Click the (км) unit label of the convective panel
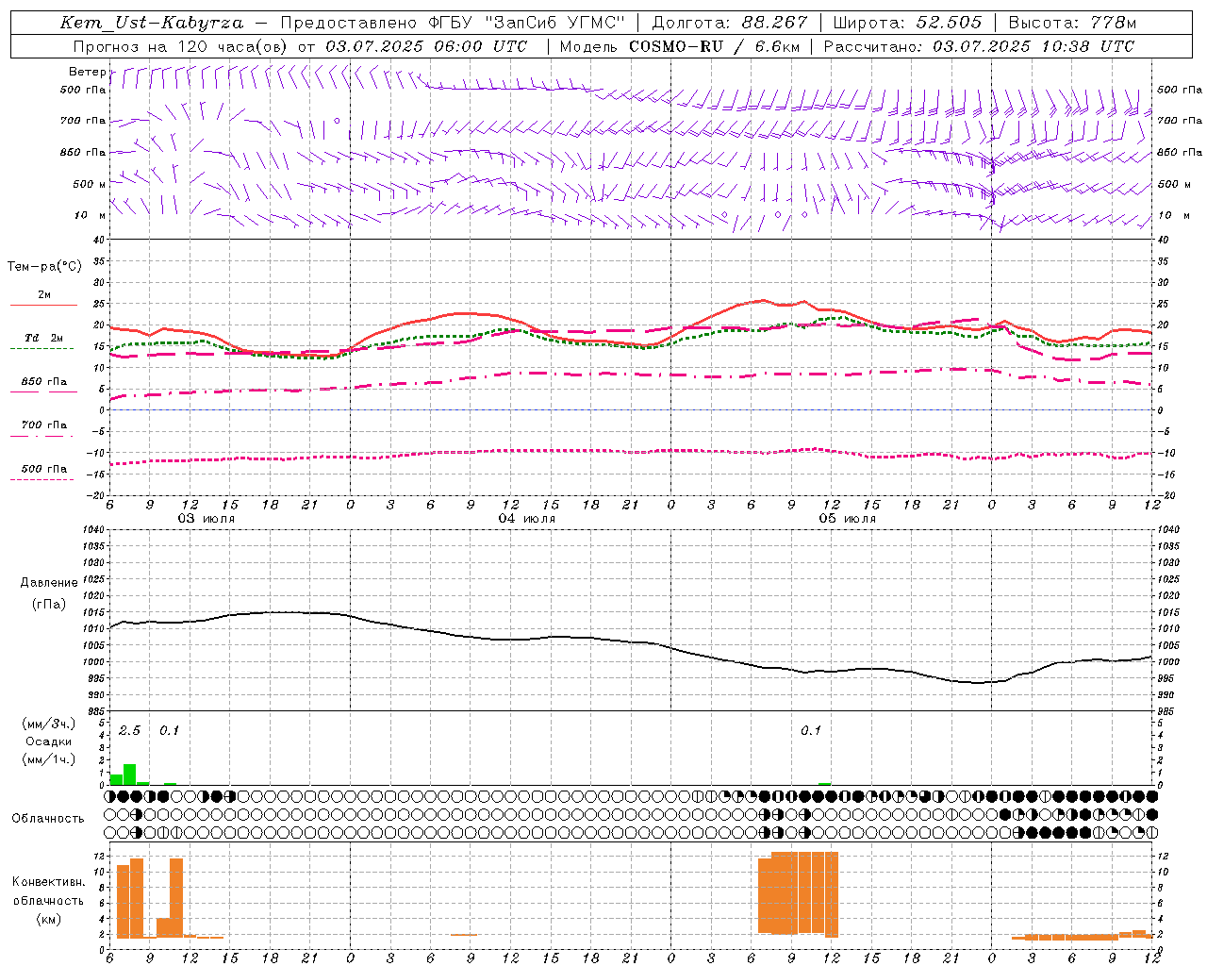 point(49,919)
